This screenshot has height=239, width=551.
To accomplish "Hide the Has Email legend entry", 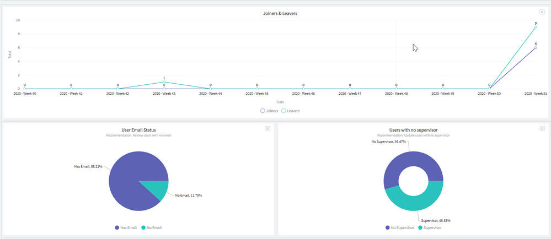I will pyautogui.click(x=125, y=227).
